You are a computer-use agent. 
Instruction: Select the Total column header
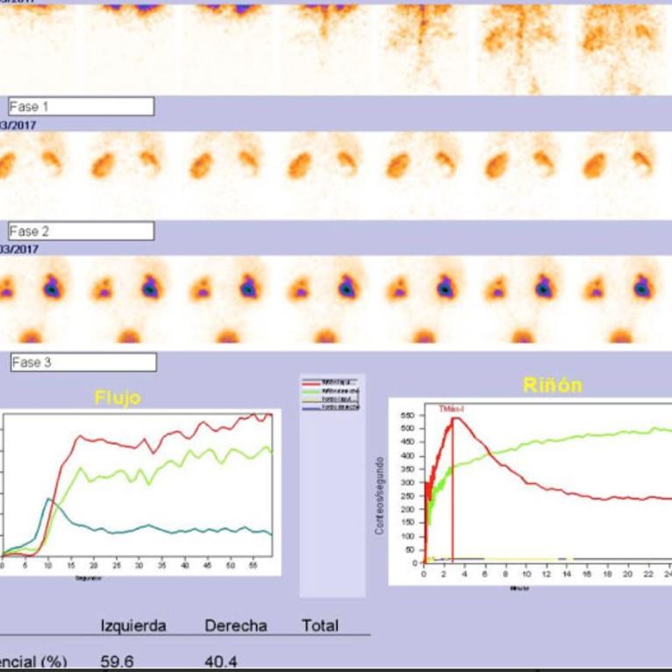319,626
